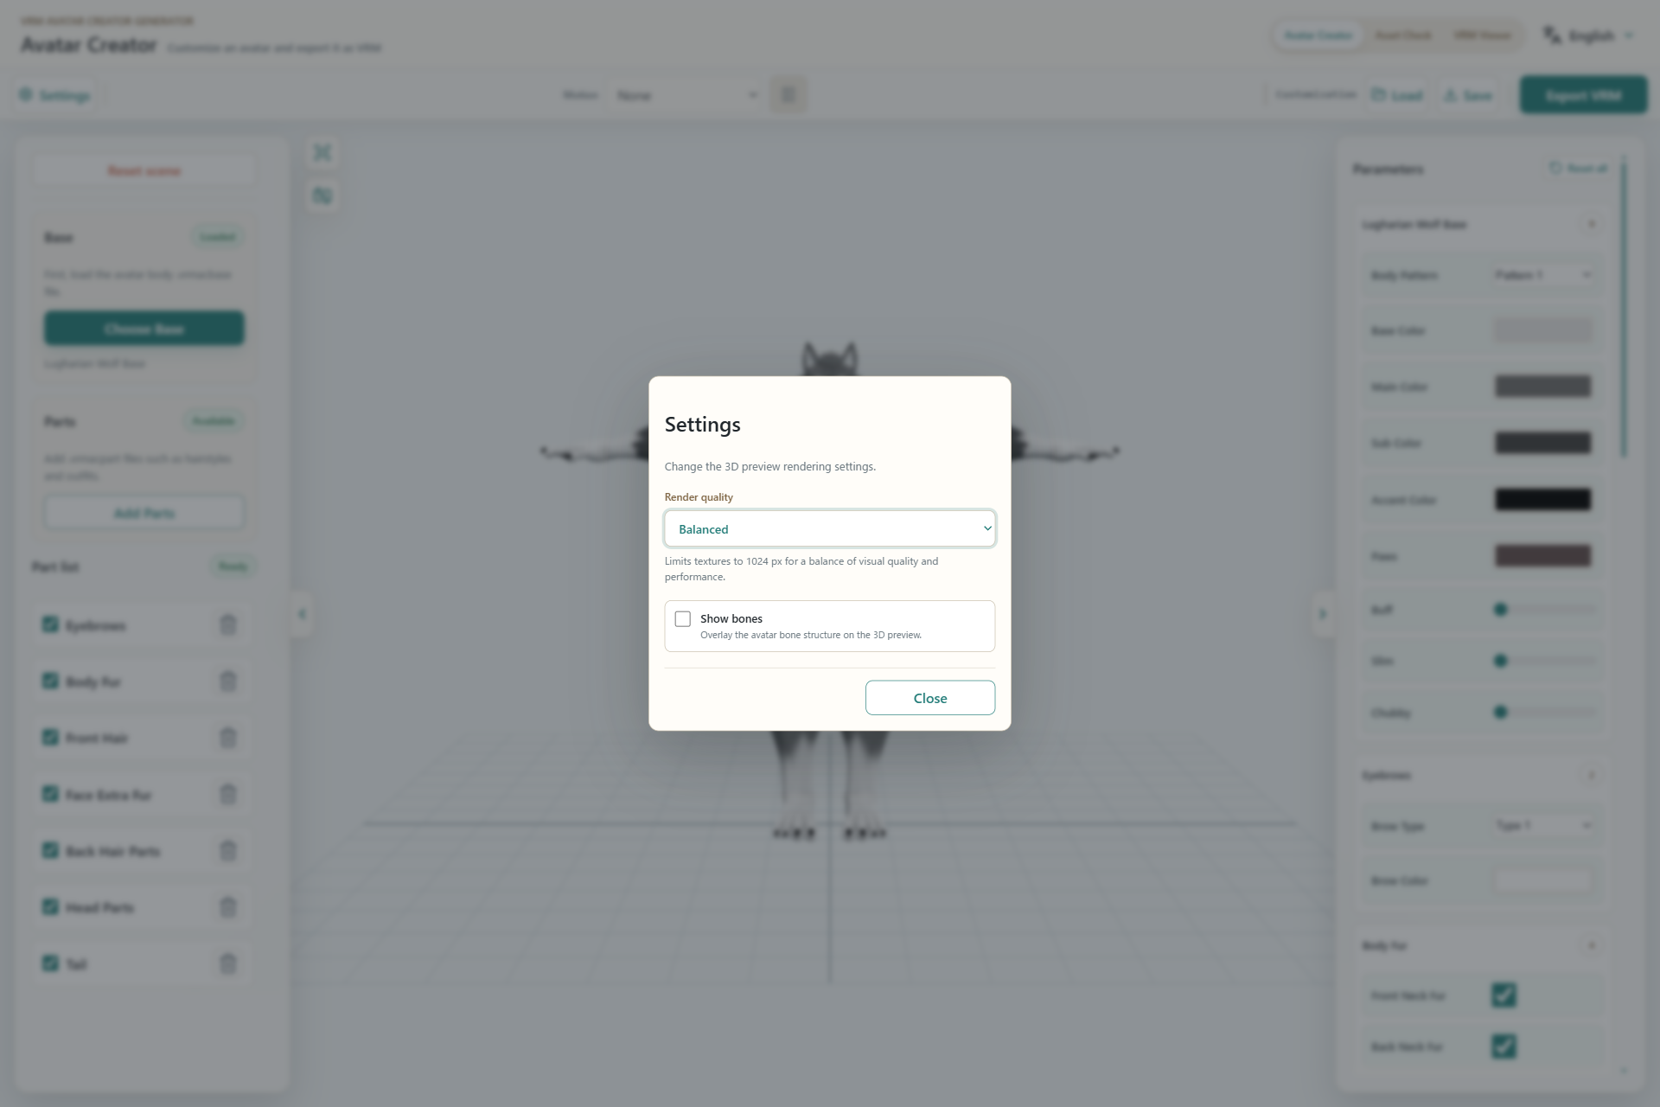Collapse the Eyebrows parameters section
This screenshot has height=1107, width=1660.
point(1591,775)
